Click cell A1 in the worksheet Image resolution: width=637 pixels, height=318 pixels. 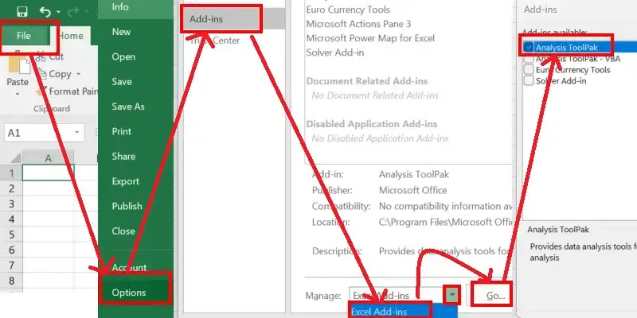coord(49,173)
